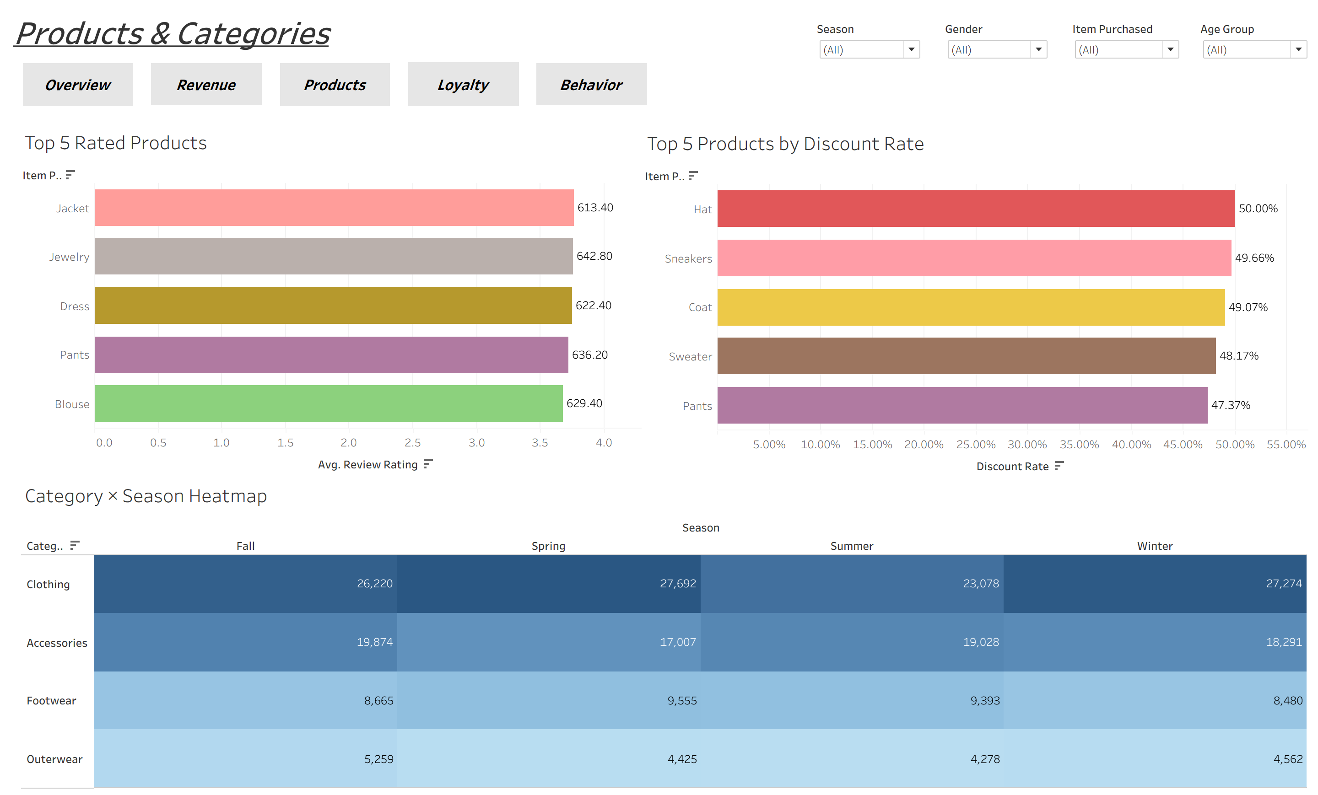The width and height of the screenshot is (1318, 795).
Task: Open the Age Group filter dropdown
Action: click(x=1254, y=50)
